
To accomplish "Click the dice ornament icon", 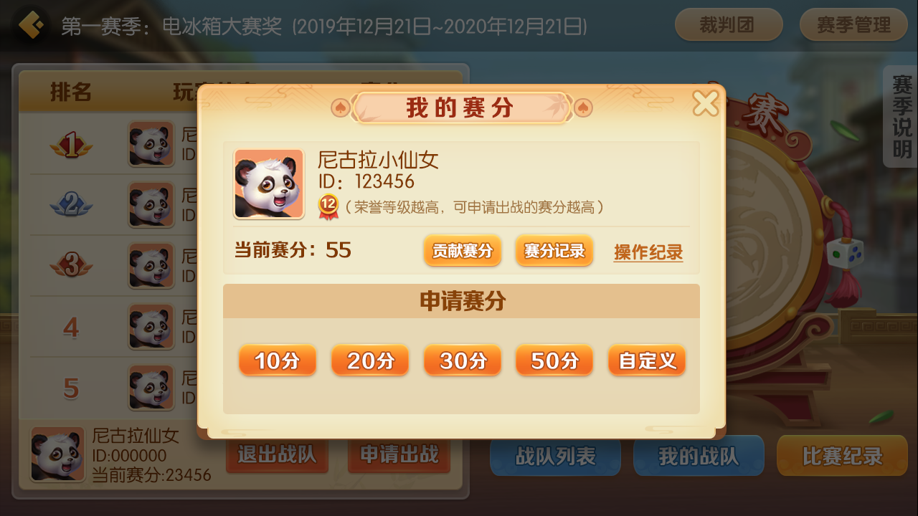I will pos(844,252).
